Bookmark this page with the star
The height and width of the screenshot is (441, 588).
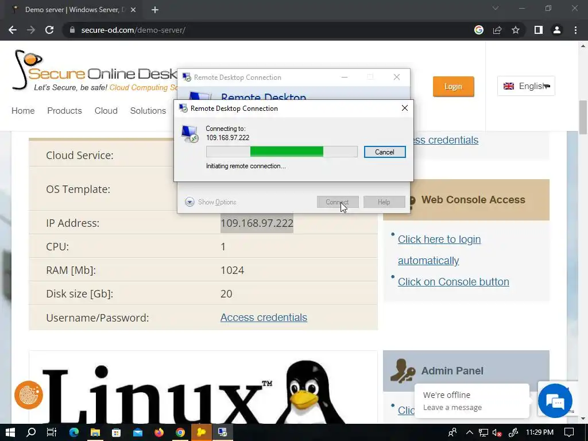(516, 30)
